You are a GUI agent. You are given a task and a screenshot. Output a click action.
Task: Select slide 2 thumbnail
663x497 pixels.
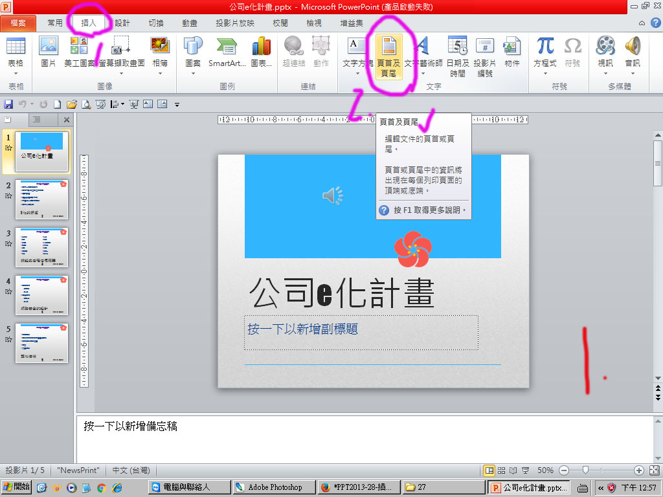(x=41, y=199)
